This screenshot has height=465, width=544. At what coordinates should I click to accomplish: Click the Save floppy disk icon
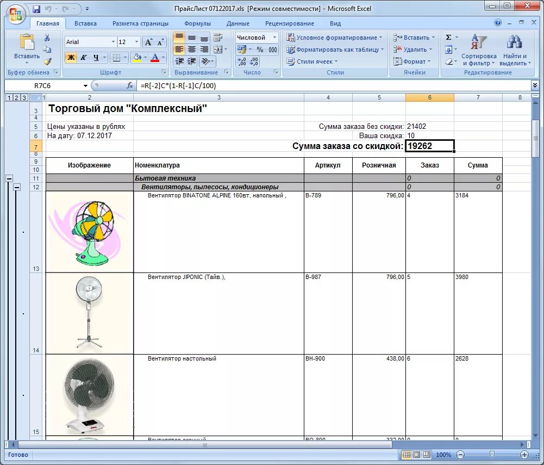(x=36, y=9)
